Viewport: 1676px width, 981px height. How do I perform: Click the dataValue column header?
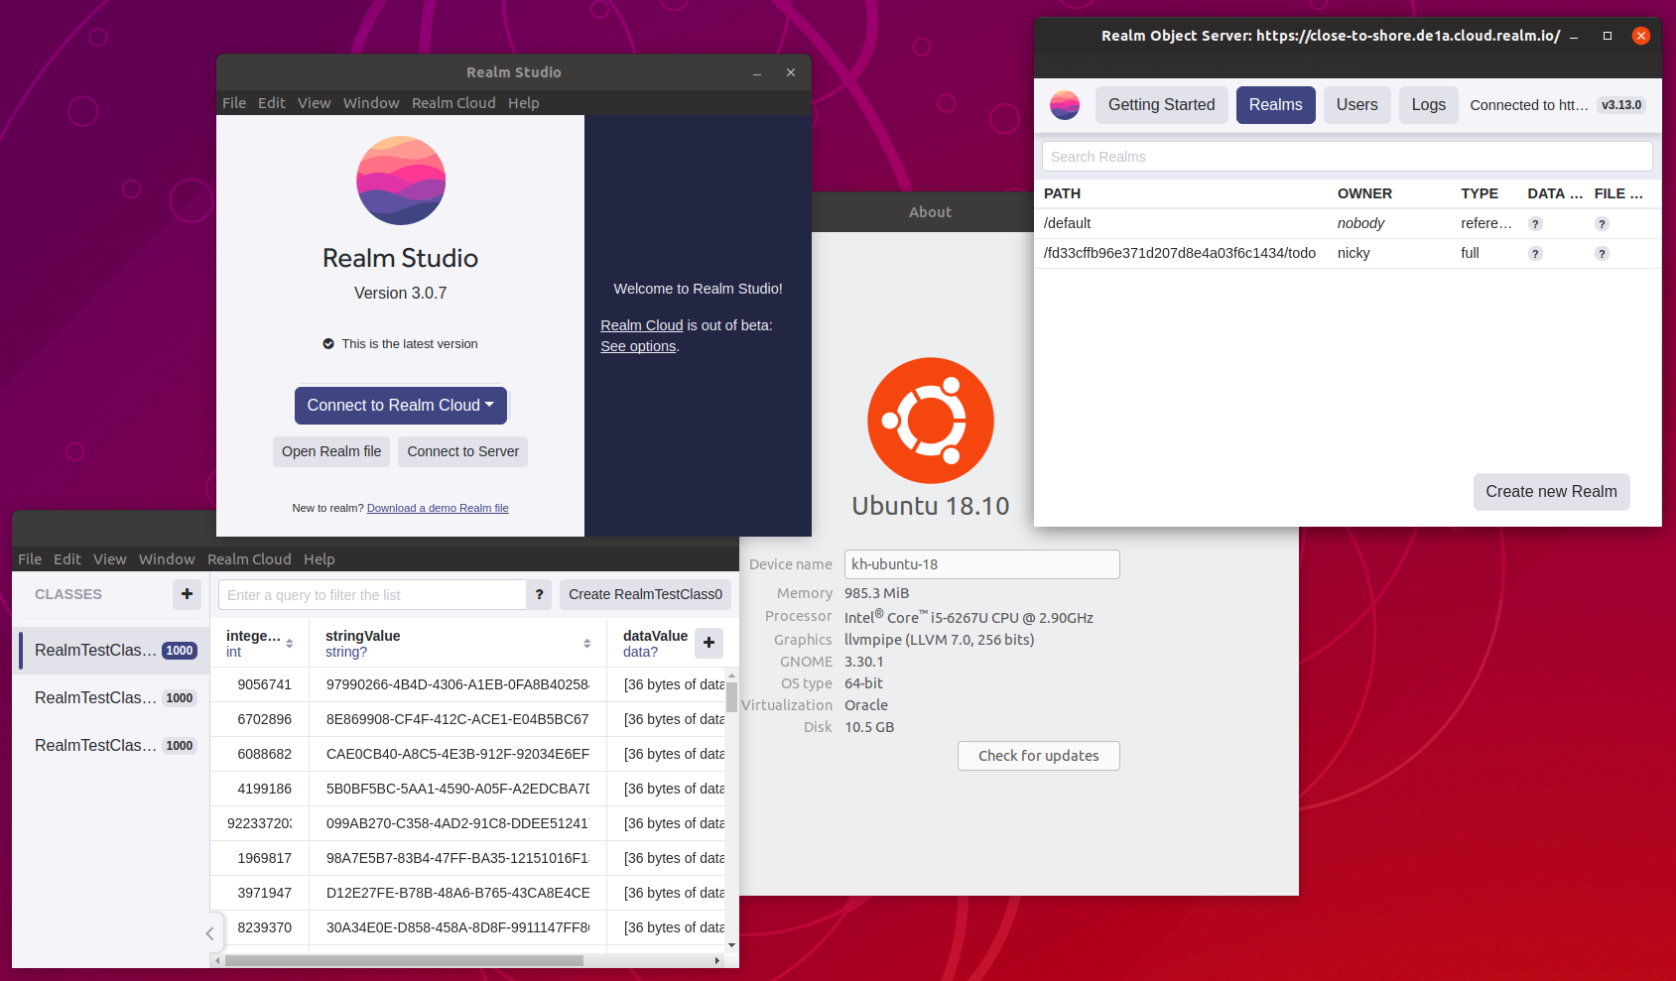(x=655, y=644)
